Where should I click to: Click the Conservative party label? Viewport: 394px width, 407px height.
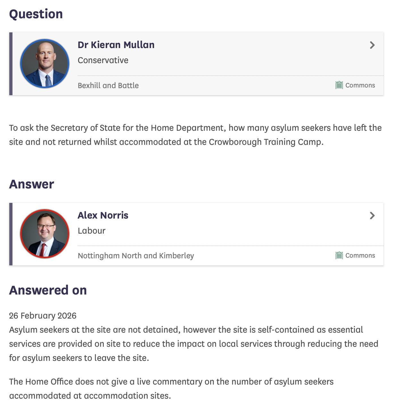point(103,60)
